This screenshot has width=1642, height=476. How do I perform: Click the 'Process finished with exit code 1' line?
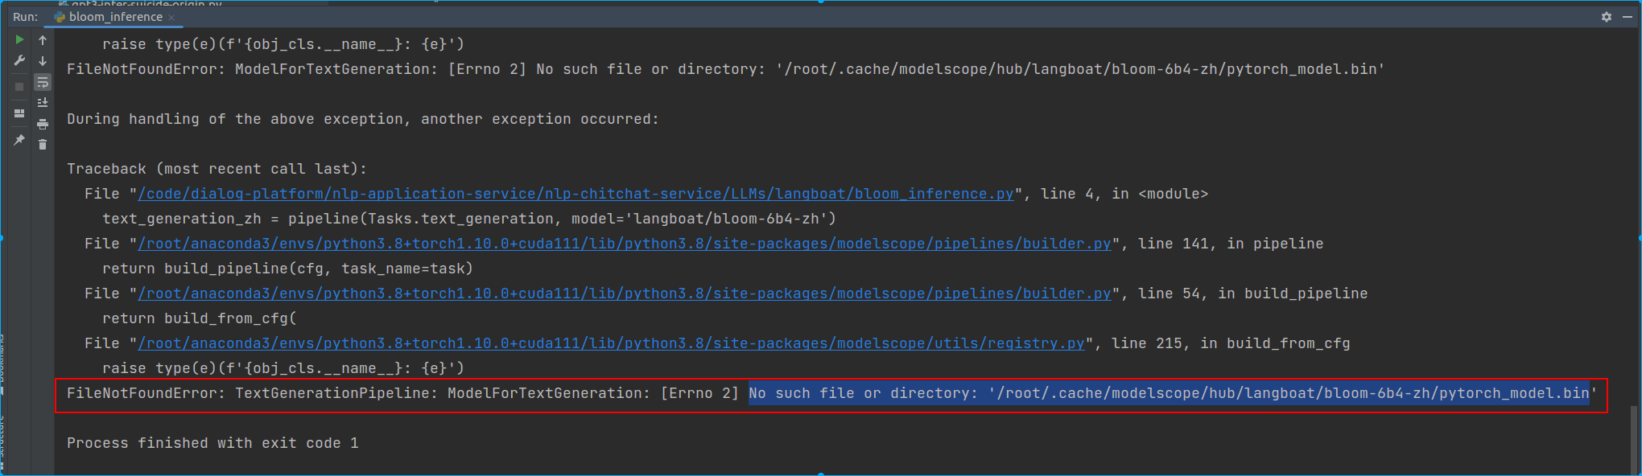click(x=212, y=443)
